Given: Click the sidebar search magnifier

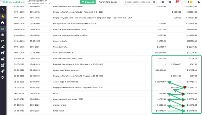Looking at the screenshot, I should point(3,10).
